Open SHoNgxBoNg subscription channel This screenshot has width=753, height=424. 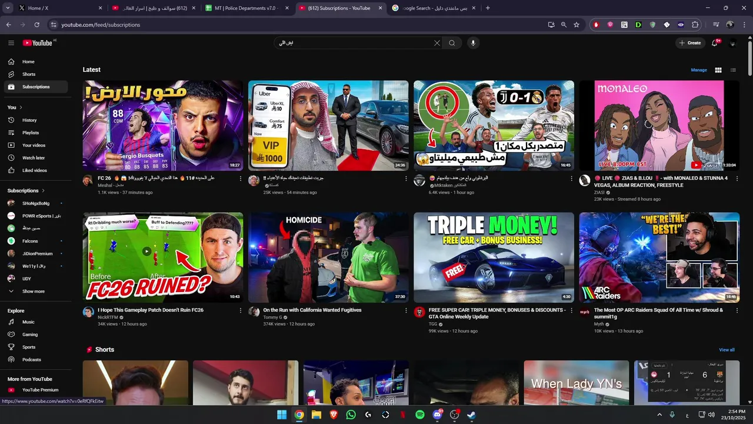(x=36, y=203)
